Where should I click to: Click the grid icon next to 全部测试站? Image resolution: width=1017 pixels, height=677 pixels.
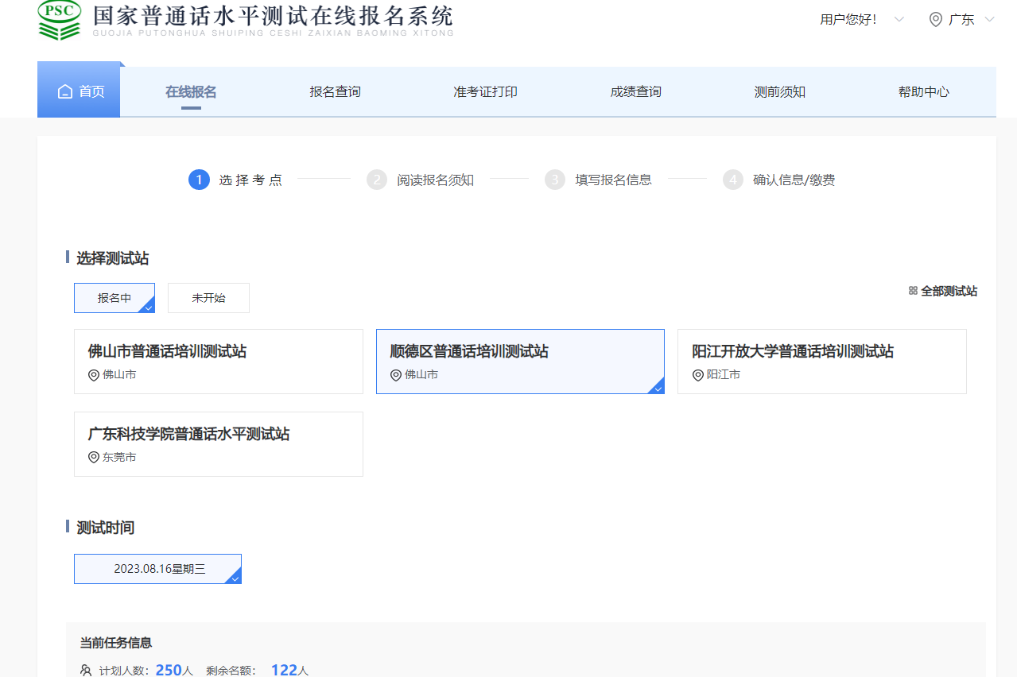[x=913, y=291]
